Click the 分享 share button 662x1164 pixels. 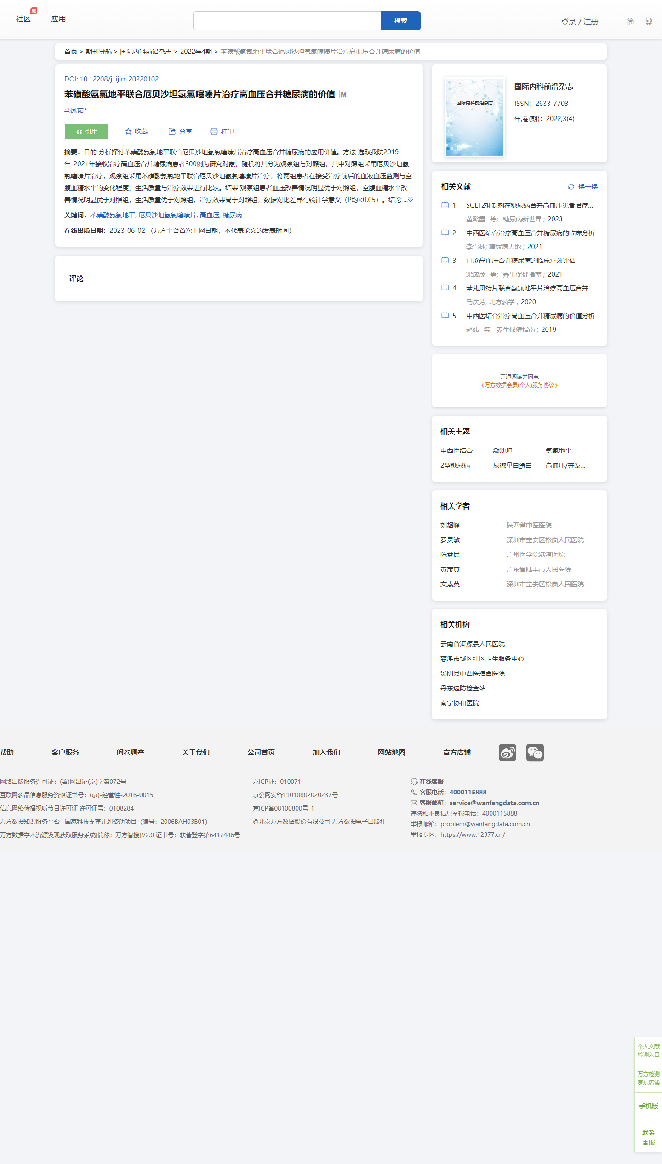pyautogui.click(x=180, y=132)
